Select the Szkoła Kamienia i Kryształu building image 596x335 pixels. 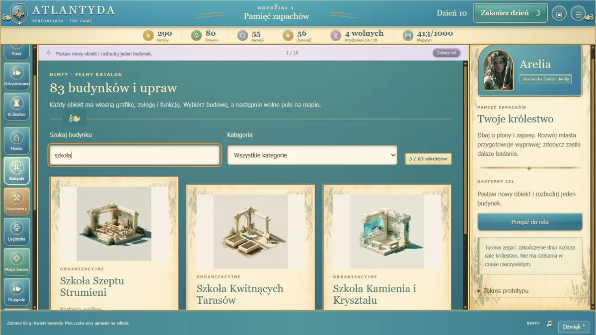click(387, 231)
